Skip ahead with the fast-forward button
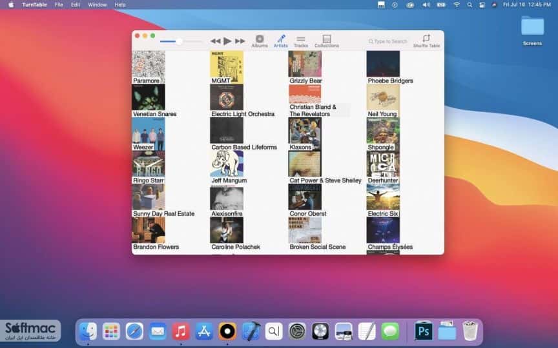Image resolution: width=558 pixels, height=348 pixels. click(x=240, y=41)
